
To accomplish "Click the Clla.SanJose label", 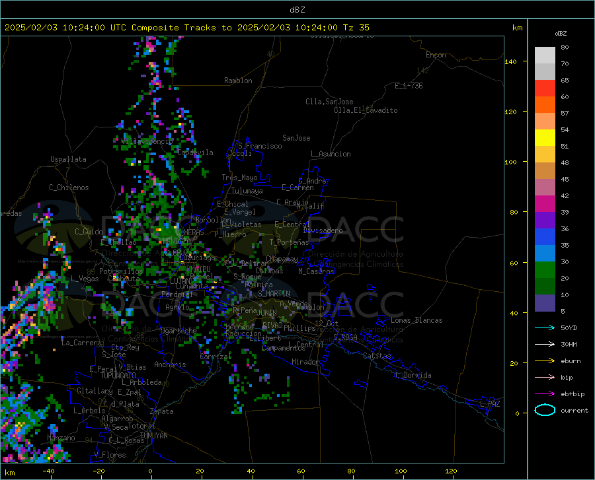I will (329, 102).
